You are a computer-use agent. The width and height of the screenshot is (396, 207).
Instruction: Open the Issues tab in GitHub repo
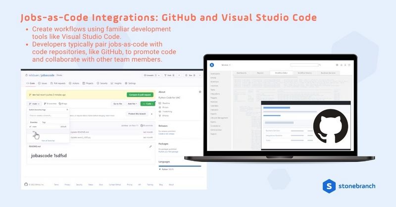[43, 83]
